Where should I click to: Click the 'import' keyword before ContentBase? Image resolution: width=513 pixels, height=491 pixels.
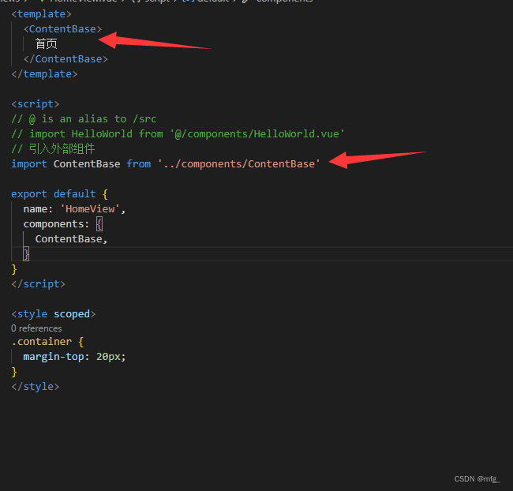(x=29, y=164)
